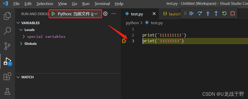Click line number 1 in gutter
Screen dimensions: 248x99
[x=133, y=29]
